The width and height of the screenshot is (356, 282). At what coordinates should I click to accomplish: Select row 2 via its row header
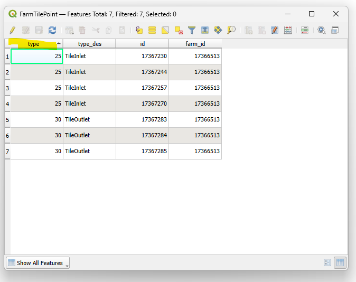7,72
